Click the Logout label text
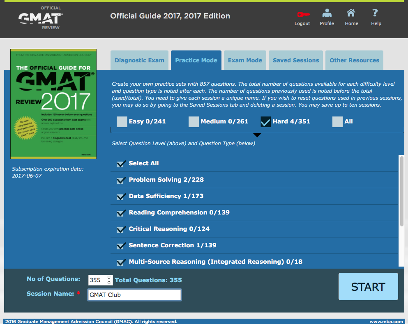This screenshot has width=408, height=324. click(302, 23)
